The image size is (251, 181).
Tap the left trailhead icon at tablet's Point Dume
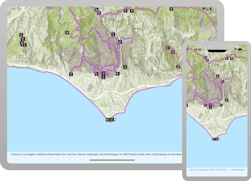tap(108, 119)
